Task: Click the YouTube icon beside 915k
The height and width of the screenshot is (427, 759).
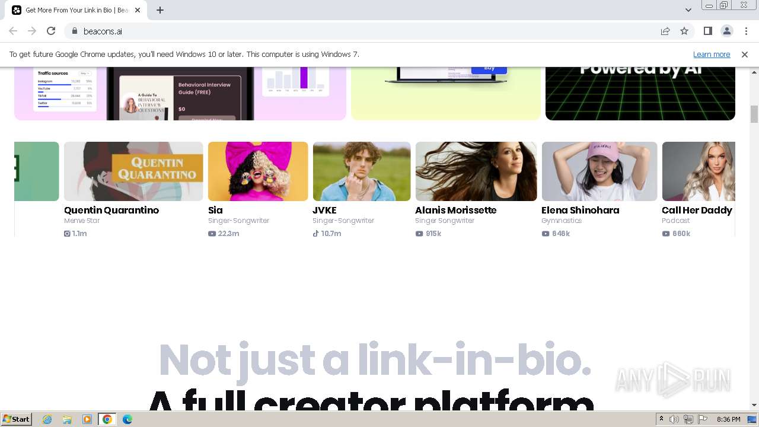Action: coord(419,234)
